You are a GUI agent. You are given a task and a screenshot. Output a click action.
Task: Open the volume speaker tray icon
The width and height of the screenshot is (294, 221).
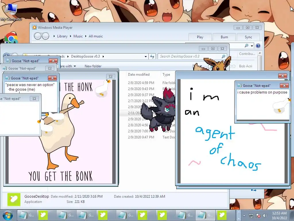(265, 216)
